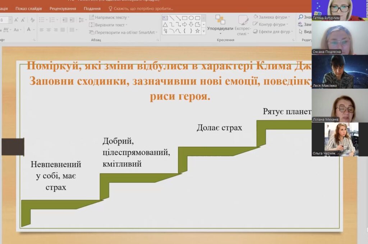This screenshot has height=244, width=368.
Task: Select the Down Arrow block shape
Action: pos(191,24)
